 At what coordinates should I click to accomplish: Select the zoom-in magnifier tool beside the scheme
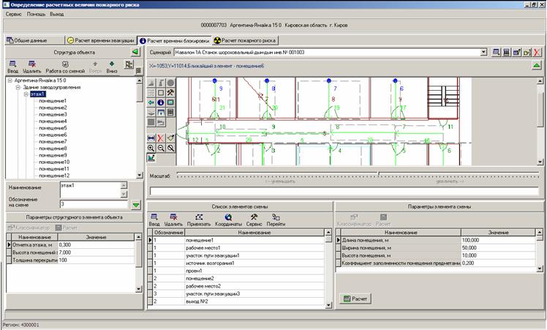pyautogui.click(x=151, y=148)
